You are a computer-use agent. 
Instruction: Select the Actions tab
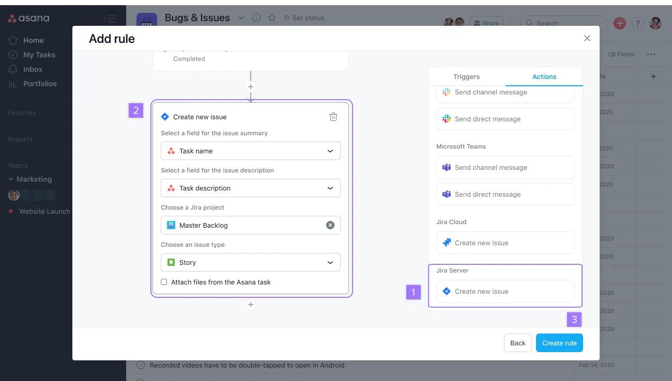tap(544, 76)
